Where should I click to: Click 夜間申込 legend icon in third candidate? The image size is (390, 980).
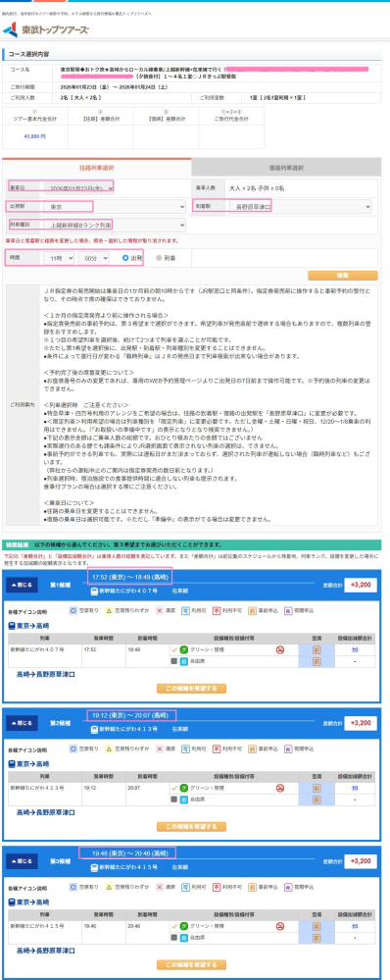tap(288, 887)
